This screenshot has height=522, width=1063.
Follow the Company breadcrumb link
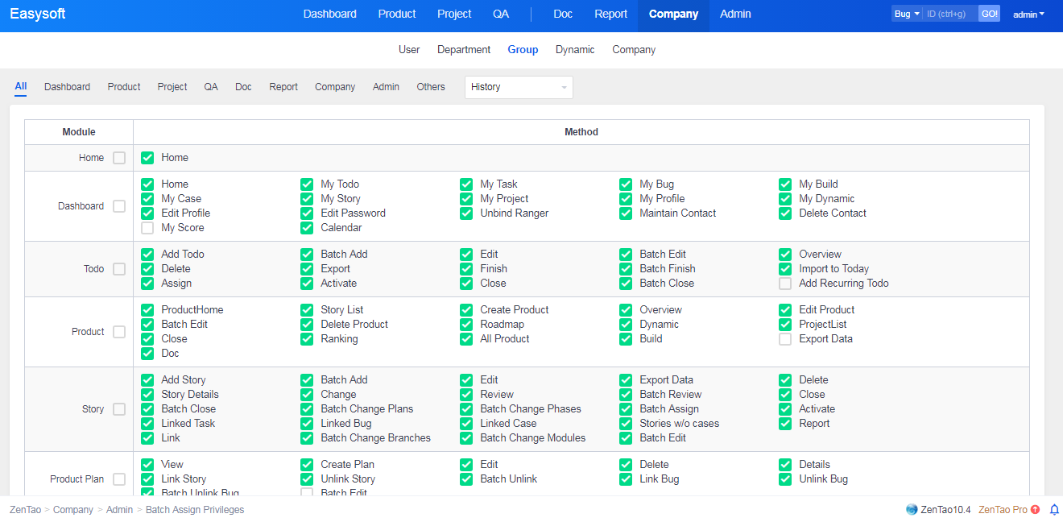pyautogui.click(x=73, y=510)
